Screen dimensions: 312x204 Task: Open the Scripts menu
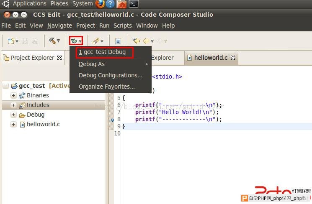123,25
